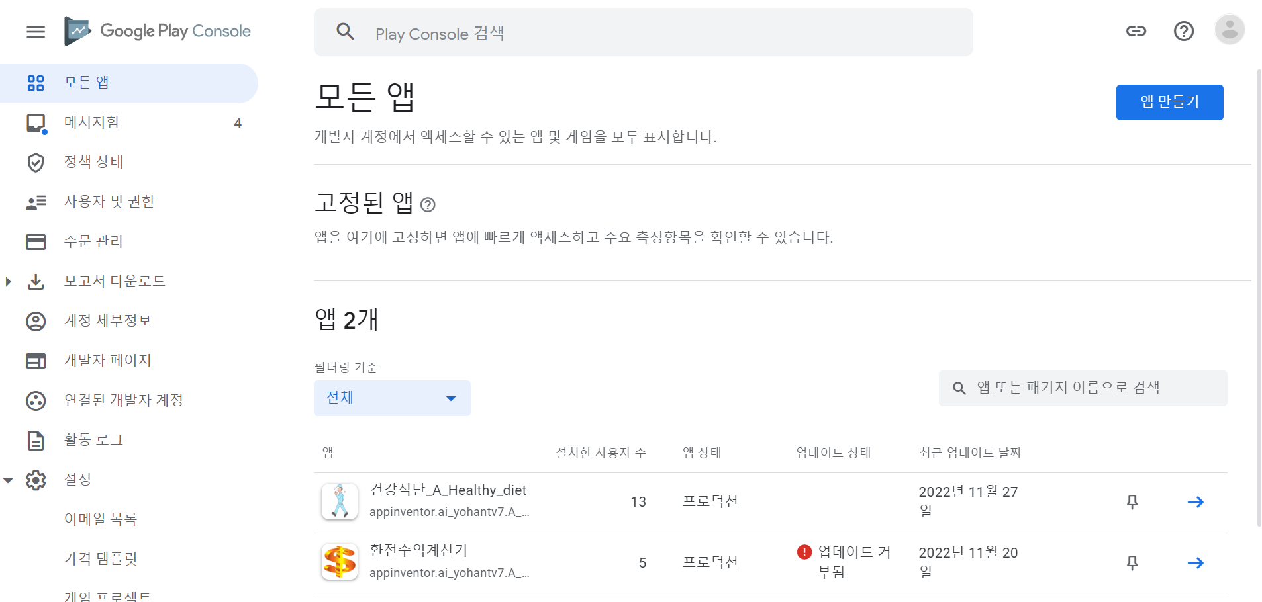Click the 설치한 사용자 수 column header

601,453
